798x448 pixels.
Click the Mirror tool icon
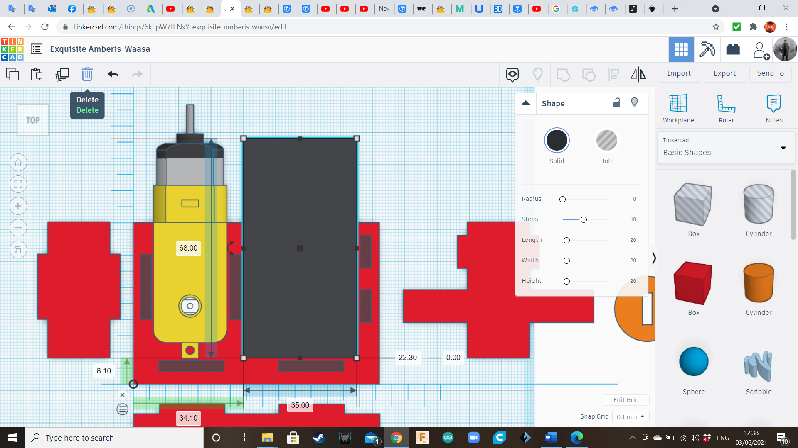638,74
